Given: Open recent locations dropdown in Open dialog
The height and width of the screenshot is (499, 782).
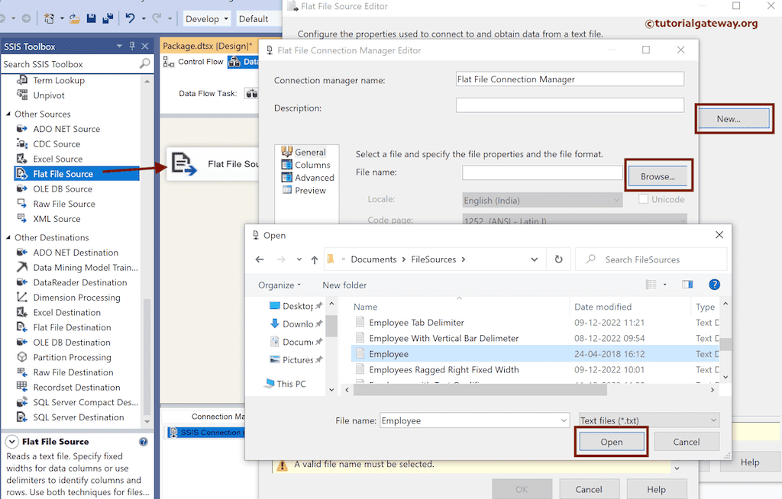Looking at the screenshot, I should click(x=299, y=259).
